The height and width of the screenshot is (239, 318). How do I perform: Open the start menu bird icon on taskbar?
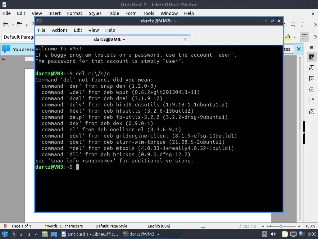5,234
